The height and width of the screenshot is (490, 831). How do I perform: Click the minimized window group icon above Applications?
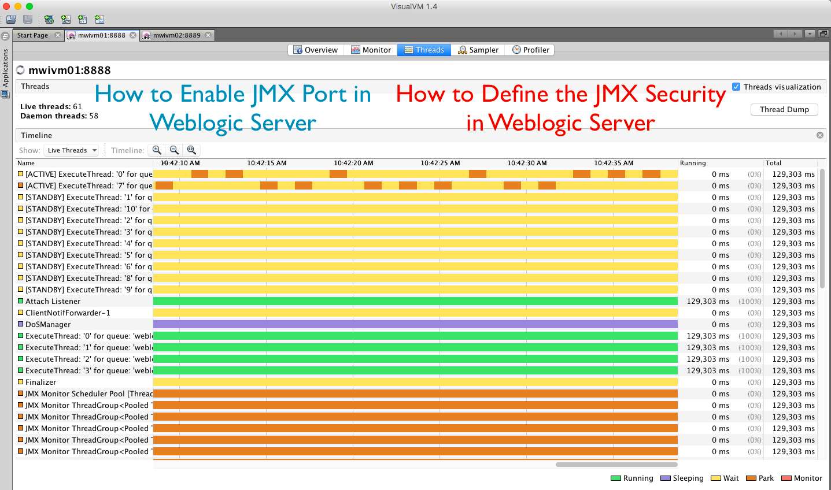pyautogui.click(x=5, y=36)
